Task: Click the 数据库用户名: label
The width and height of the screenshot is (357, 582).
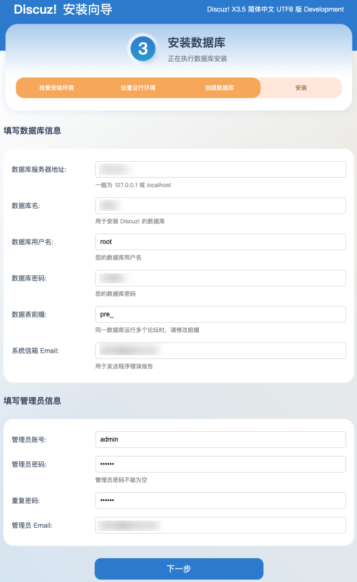Action: (32, 242)
